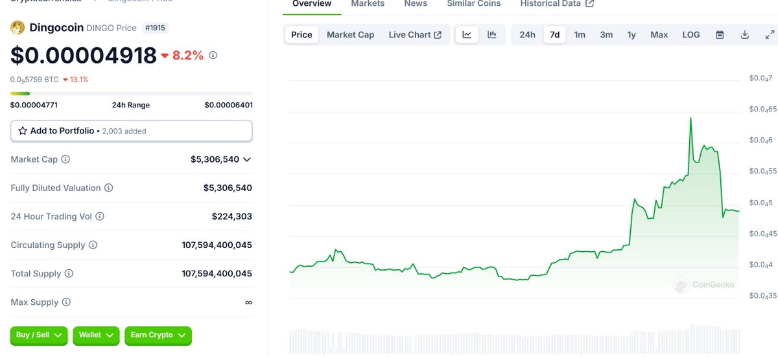
Task: Click the #1915 rank badge
Action: point(156,28)
